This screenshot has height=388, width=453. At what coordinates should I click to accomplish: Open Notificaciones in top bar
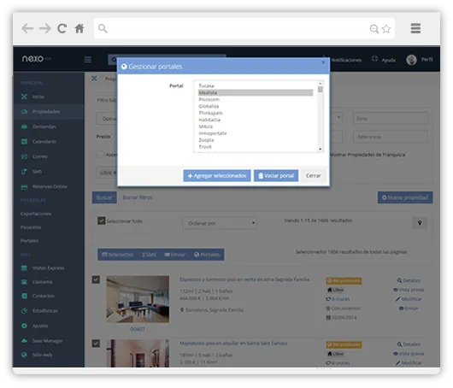[x=346, y=60]
